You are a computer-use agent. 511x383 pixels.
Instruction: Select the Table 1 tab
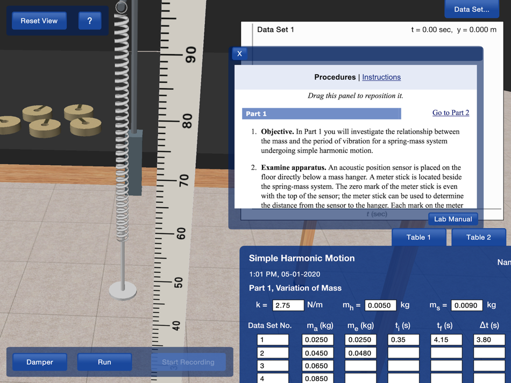click(418, 237)
